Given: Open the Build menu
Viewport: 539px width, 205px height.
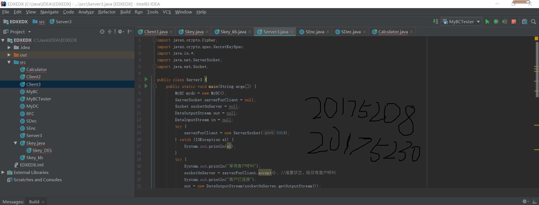Looking at the screenshot, I should [x=125, y=12].
